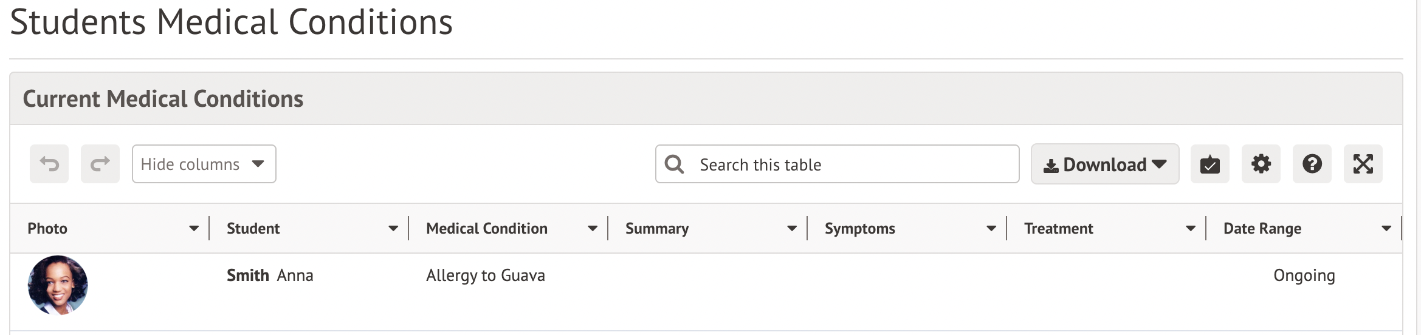This screenshot has height=335, width=1421.
Task: Expand table to fullscreen icon
Action: pyautogui.click(x=1363, y=164)
